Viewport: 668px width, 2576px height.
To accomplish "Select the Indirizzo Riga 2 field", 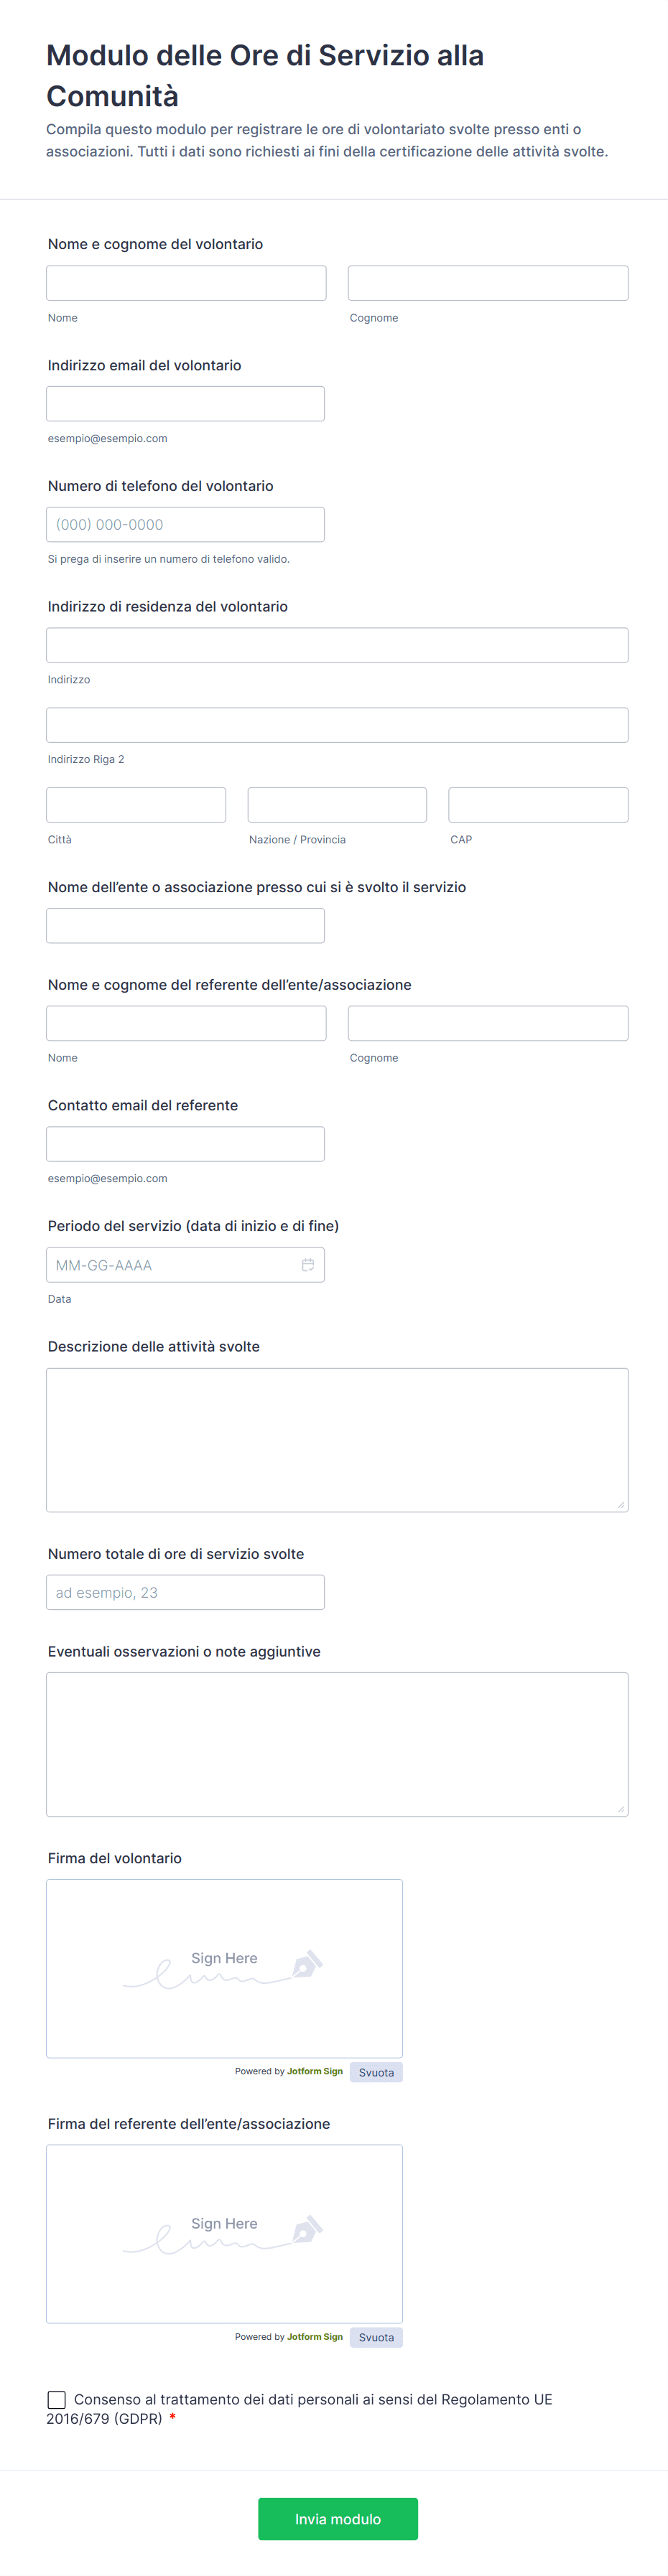I will pos(337,725).
